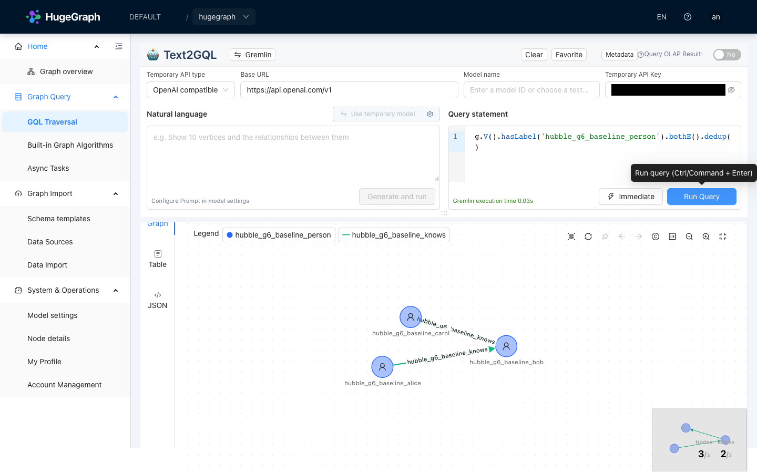Click the Metadata button
Image resolution: width=757 pixels, height=473 pixels.
[619, 55]
